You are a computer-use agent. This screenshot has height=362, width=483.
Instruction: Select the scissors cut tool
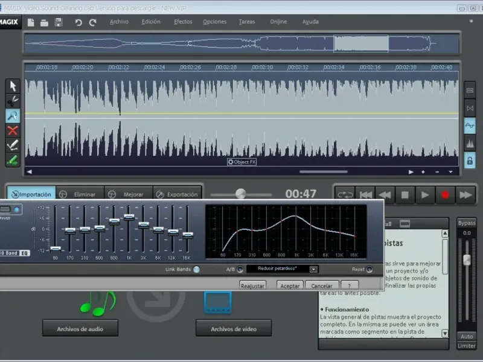click(13, 101)
